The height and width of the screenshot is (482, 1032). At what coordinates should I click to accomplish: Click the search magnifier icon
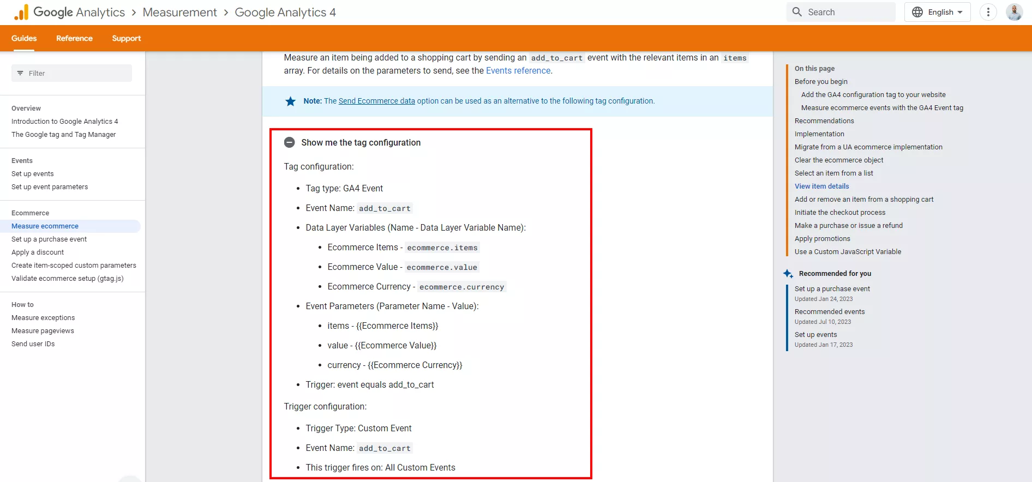[797, 12]
